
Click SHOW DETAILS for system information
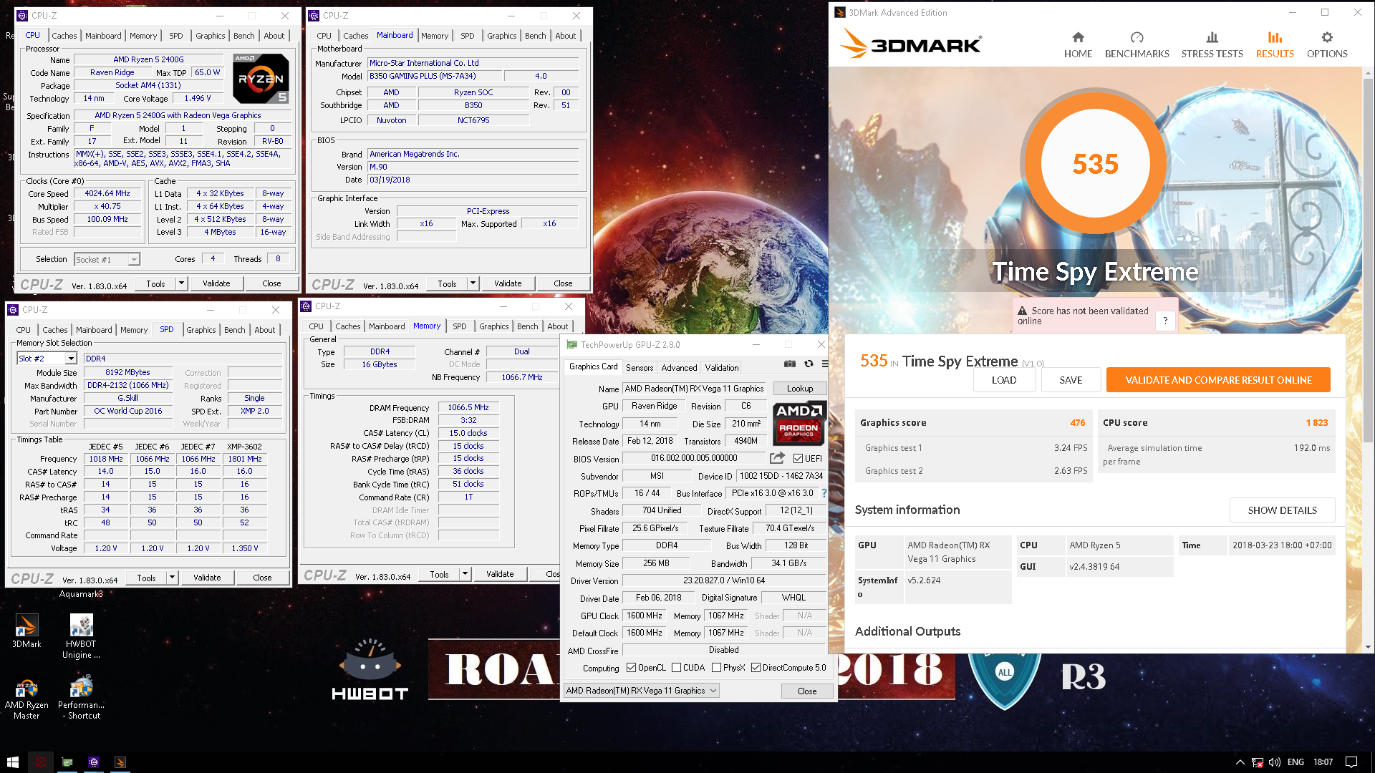[1282, 510]
